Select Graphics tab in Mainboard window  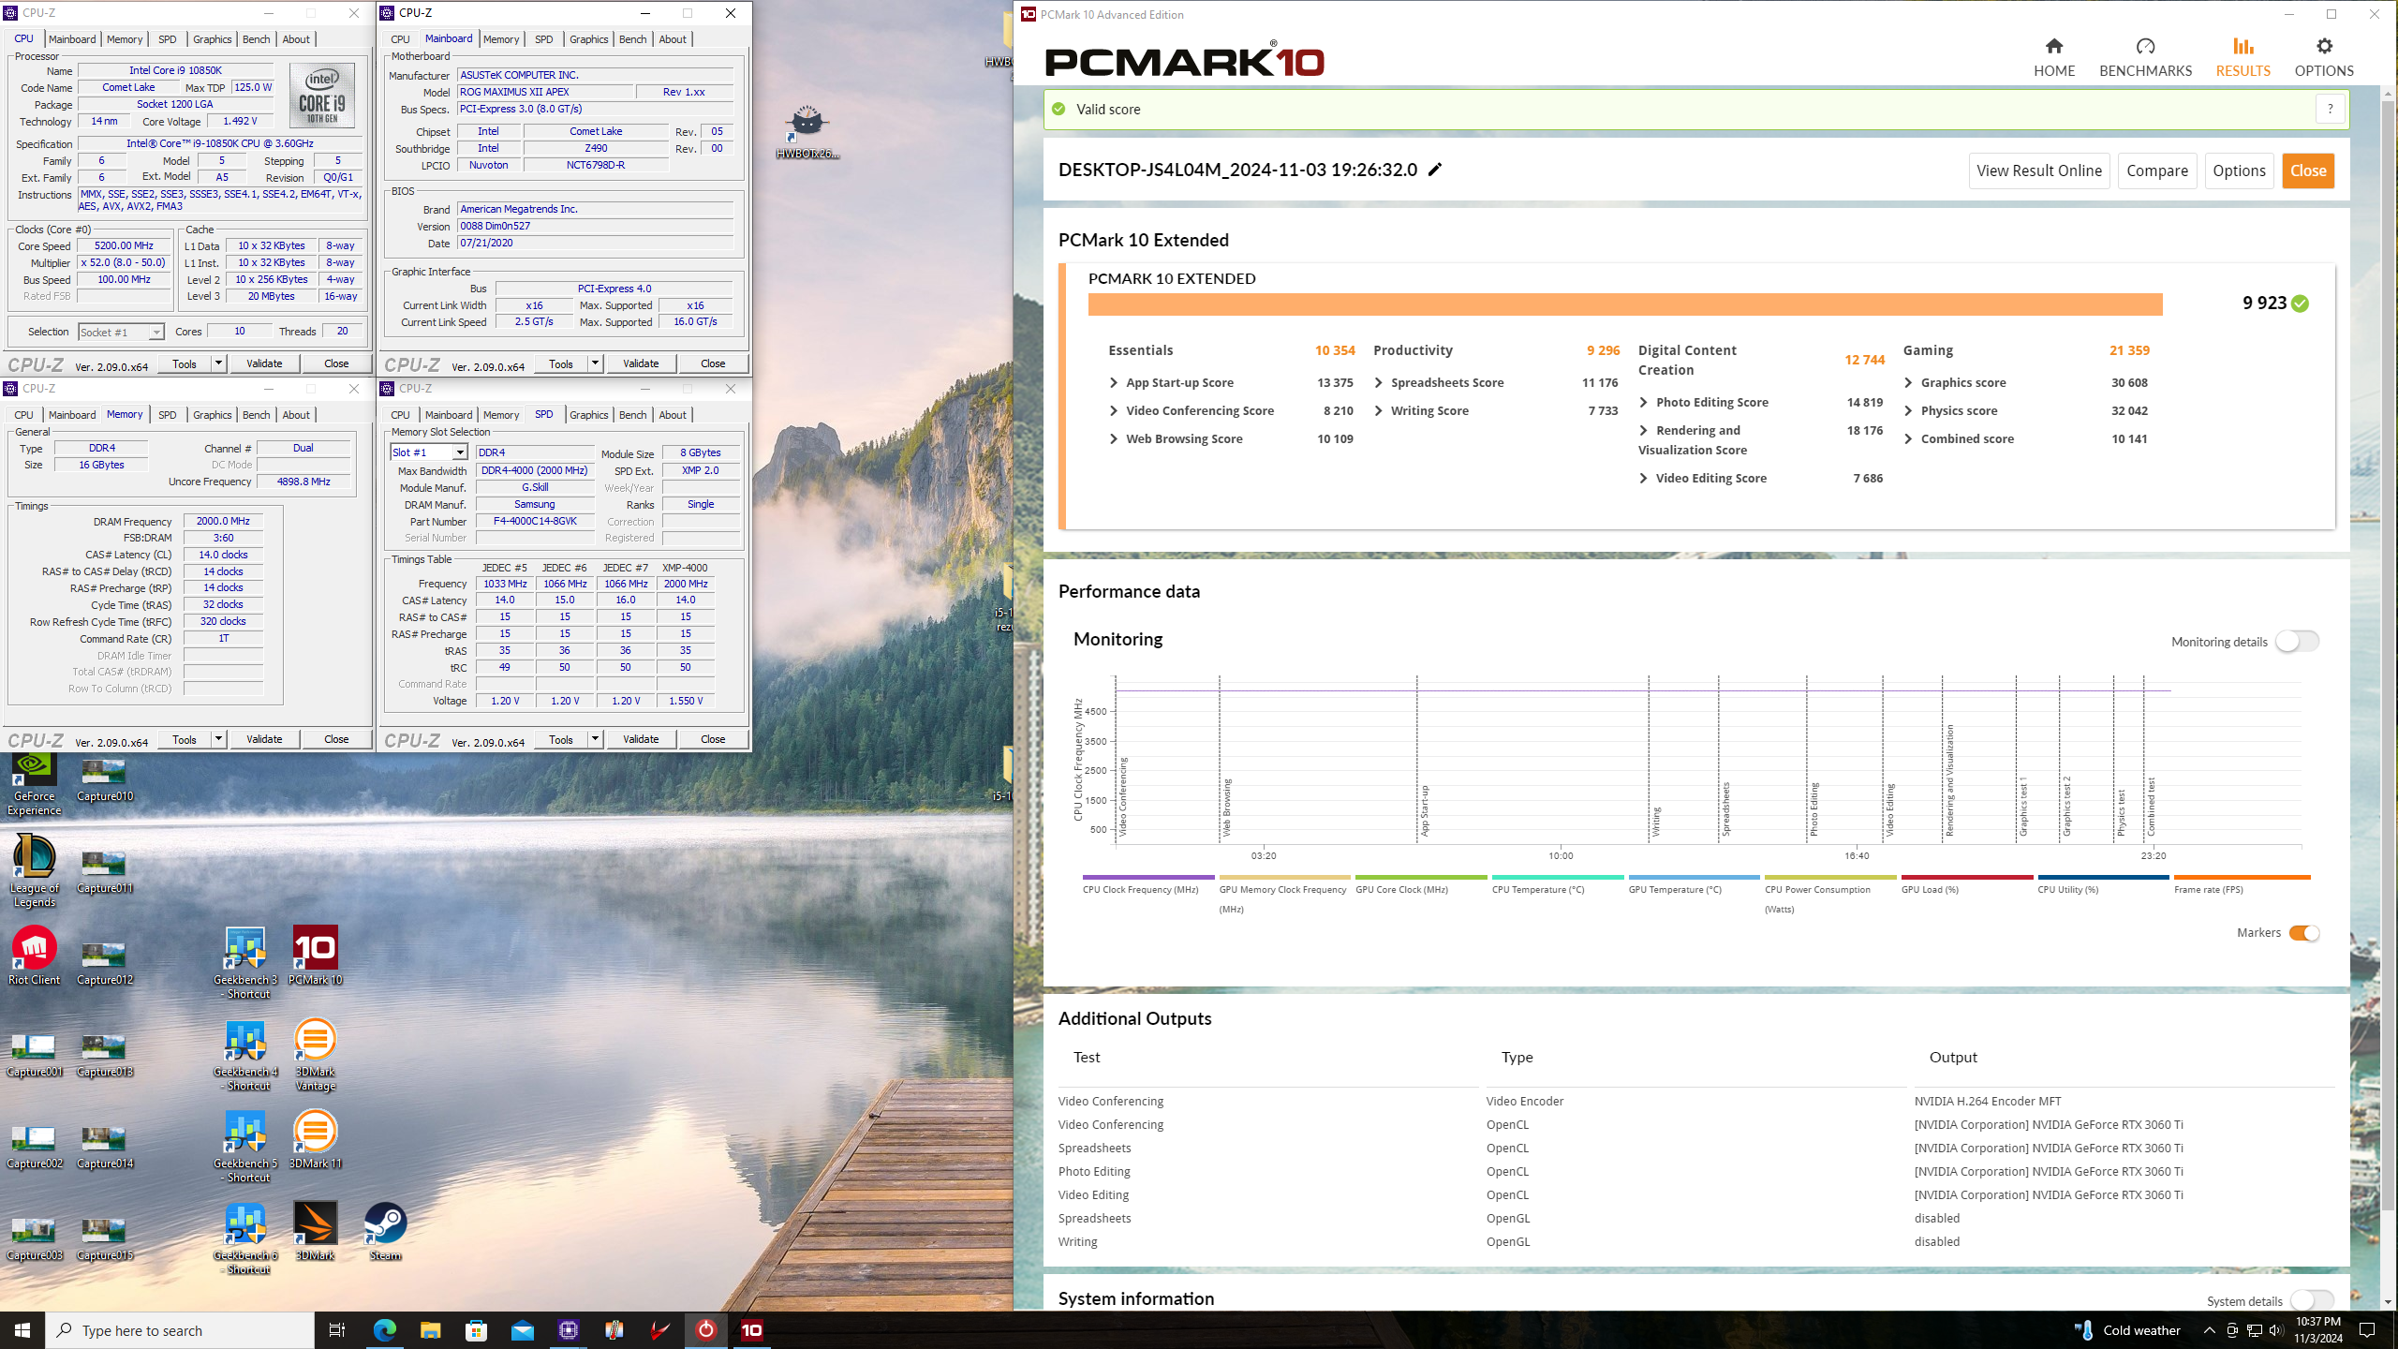coord(588,39)
